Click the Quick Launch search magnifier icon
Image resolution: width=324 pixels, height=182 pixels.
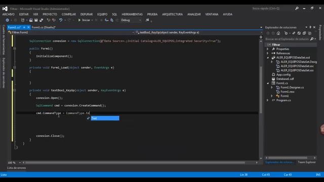[297, 9]
